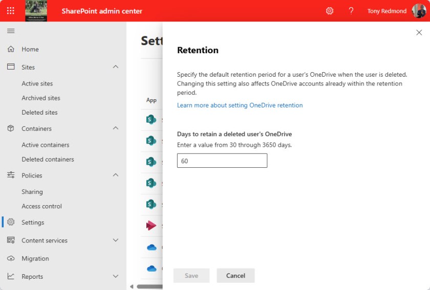The image size is (430, 290).
Task: Click the Home house icon
Action: [x=11, y=49]
